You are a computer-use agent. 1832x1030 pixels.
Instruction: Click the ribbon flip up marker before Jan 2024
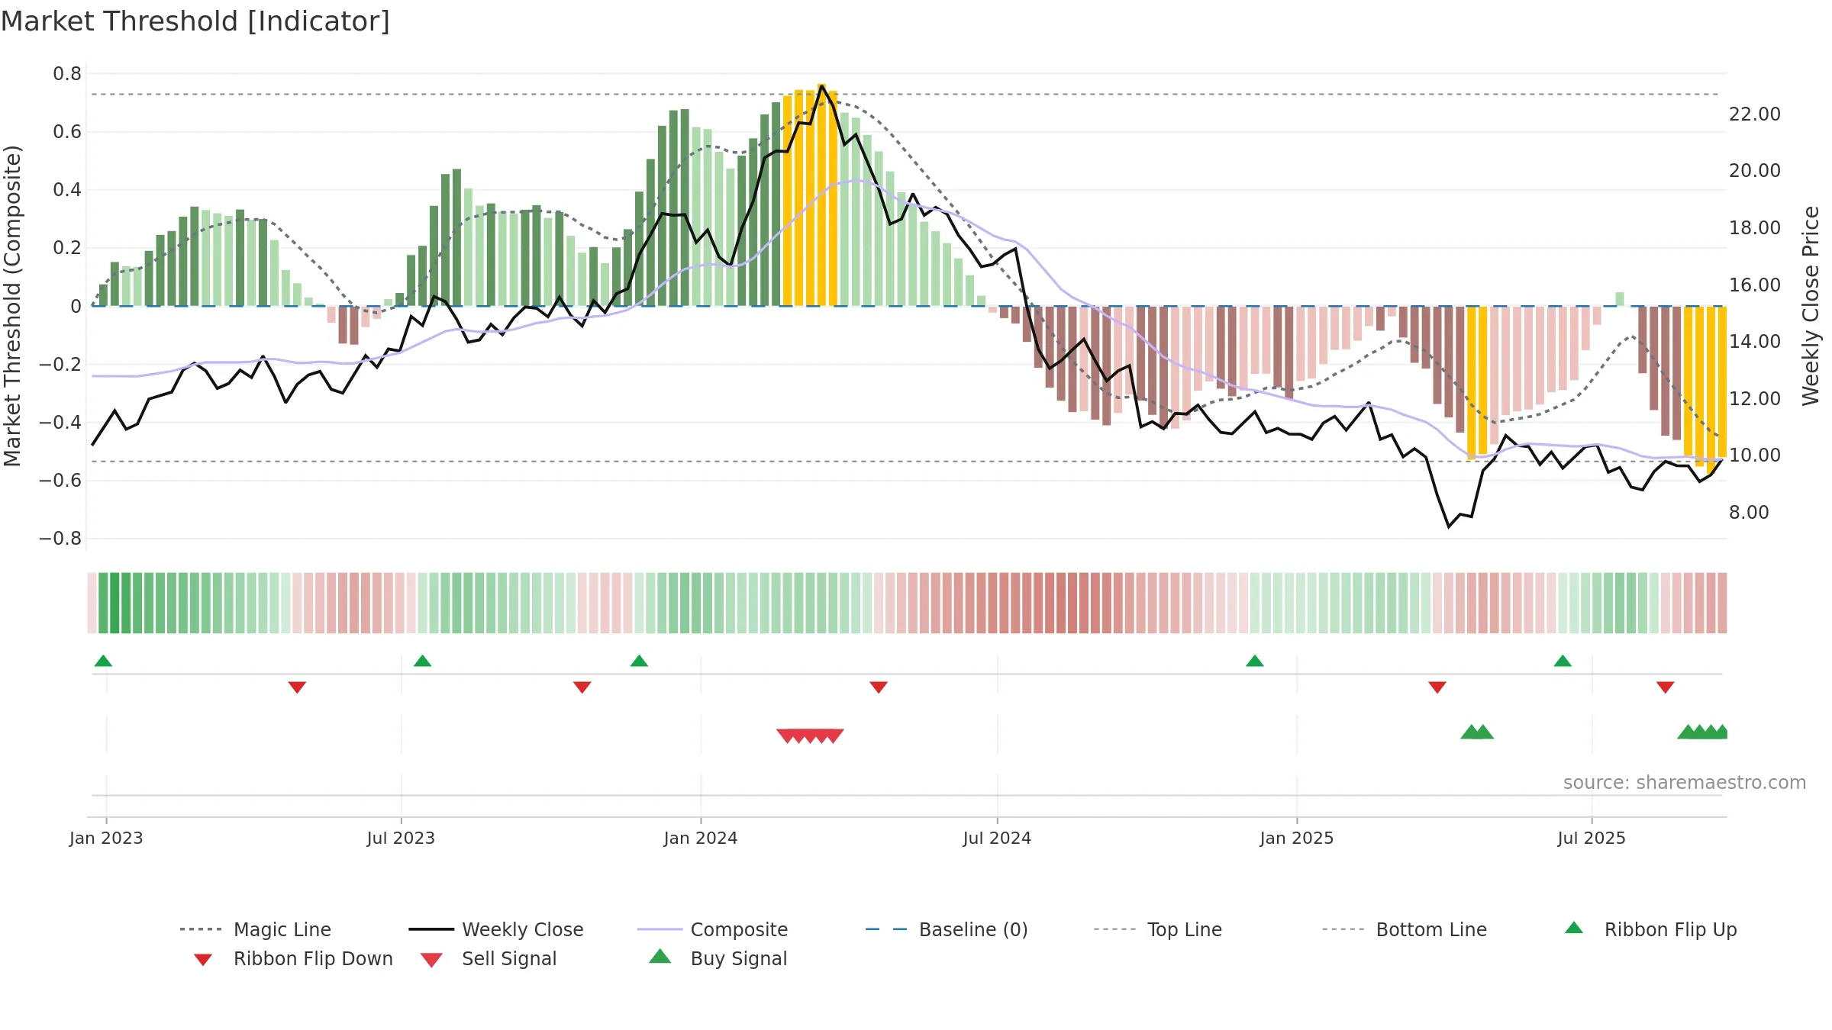coord(639,661)
